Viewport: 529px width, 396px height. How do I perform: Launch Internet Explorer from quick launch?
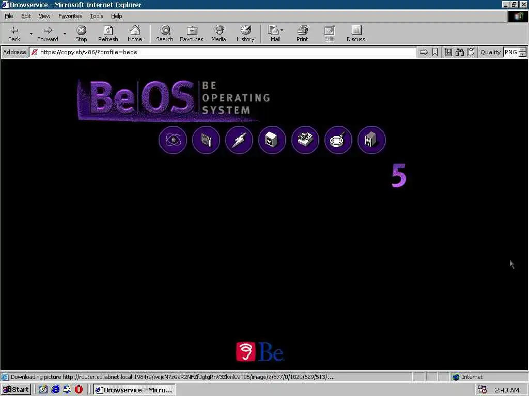[x=55, y=390]
